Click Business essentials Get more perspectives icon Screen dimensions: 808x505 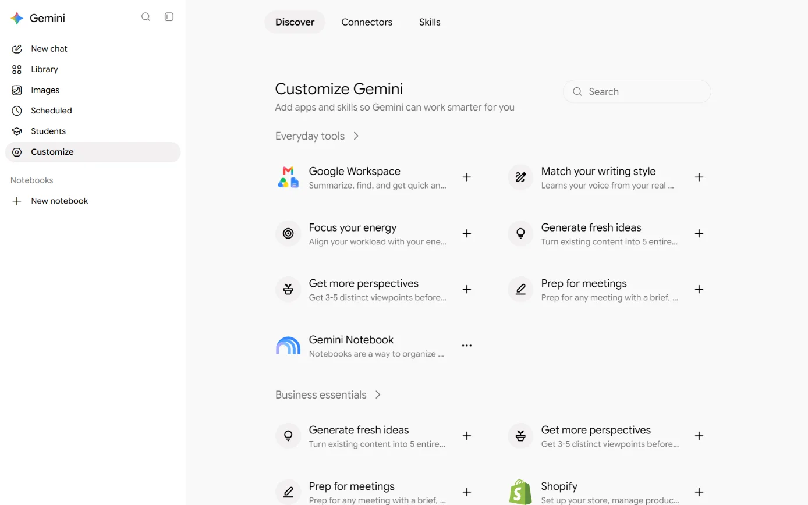pyautogui.click(x=520, y=436)
